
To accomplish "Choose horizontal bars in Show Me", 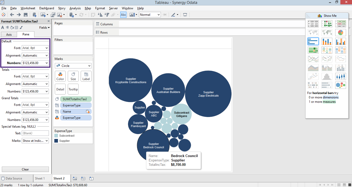I will click(313, 41).
